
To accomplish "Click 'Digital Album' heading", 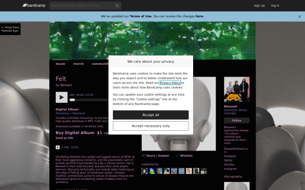I will click(67, 109).
